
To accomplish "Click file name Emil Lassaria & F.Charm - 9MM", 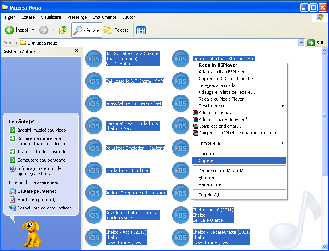I will 134,81.
